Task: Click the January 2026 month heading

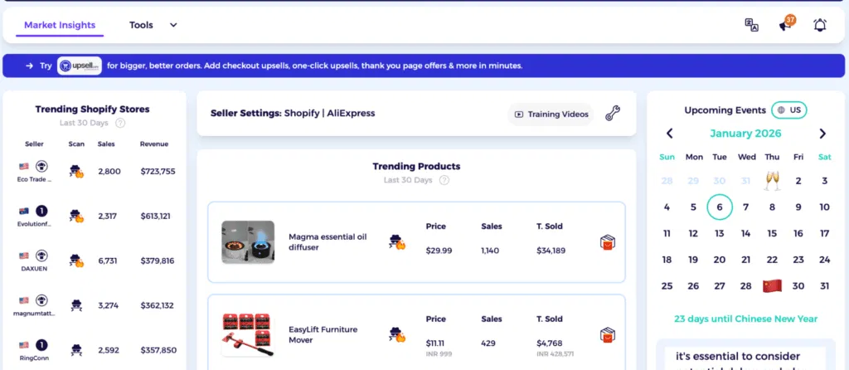Action: tap(745, 134)
